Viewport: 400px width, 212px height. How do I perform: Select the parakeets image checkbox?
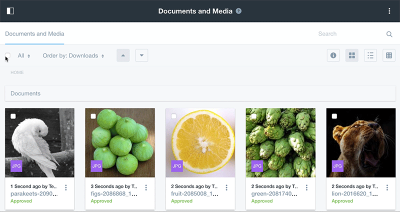pyautogui.click(x=13, y=116)
